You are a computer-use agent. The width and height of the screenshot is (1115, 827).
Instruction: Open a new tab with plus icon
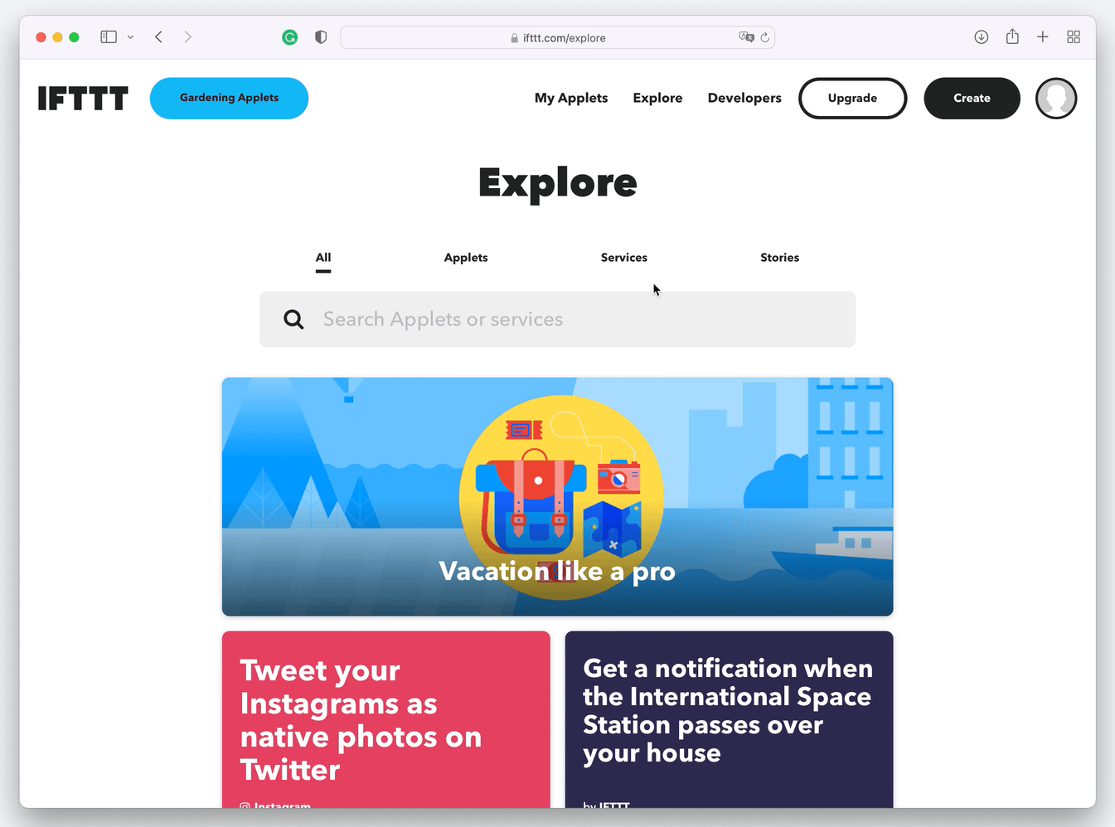pyautogui.click(x=1043, y=37)
